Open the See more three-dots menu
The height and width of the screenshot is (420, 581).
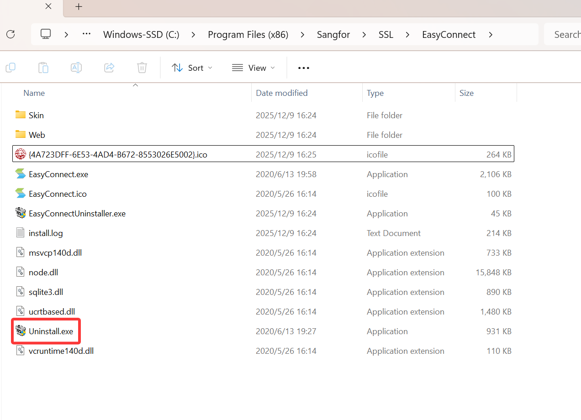coord(304,68)
